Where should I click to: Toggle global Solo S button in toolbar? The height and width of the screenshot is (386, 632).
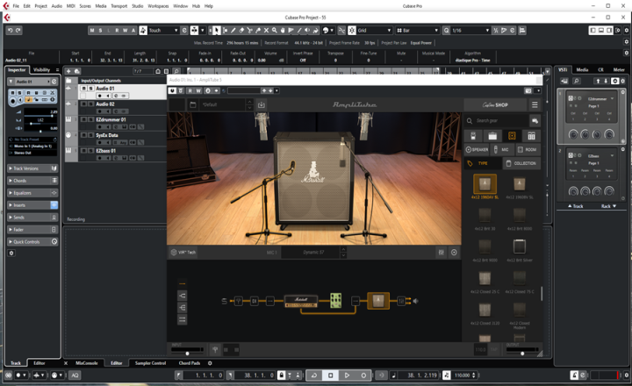tap(100, 30)
